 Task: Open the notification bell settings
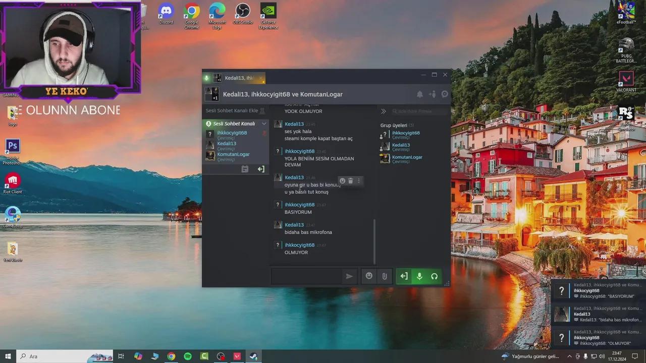[419, 94]
